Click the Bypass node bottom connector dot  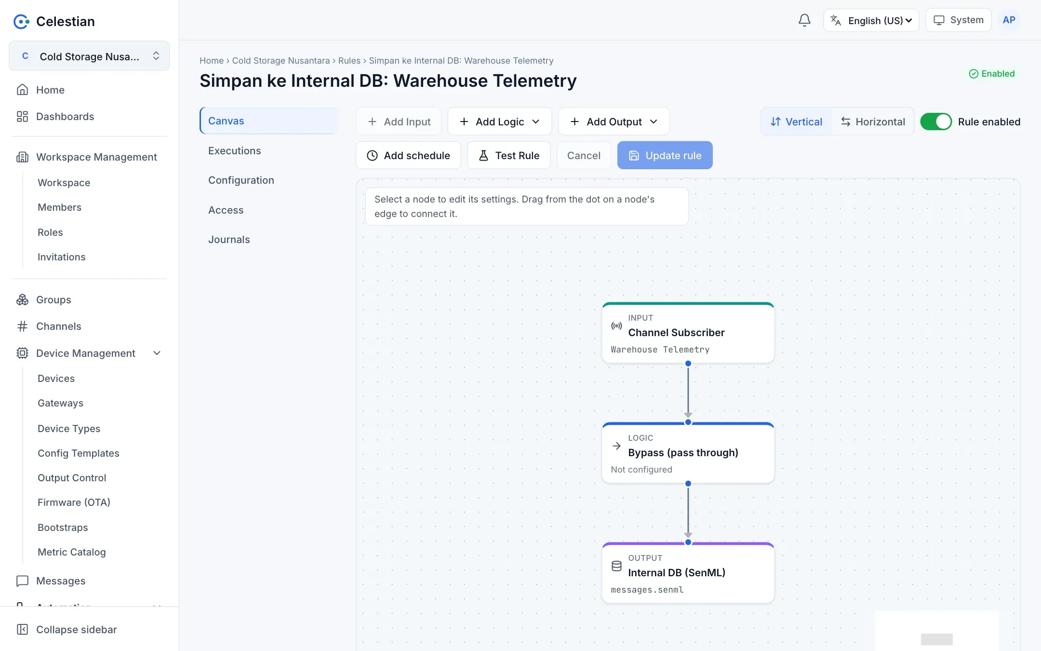pos(688,484)
